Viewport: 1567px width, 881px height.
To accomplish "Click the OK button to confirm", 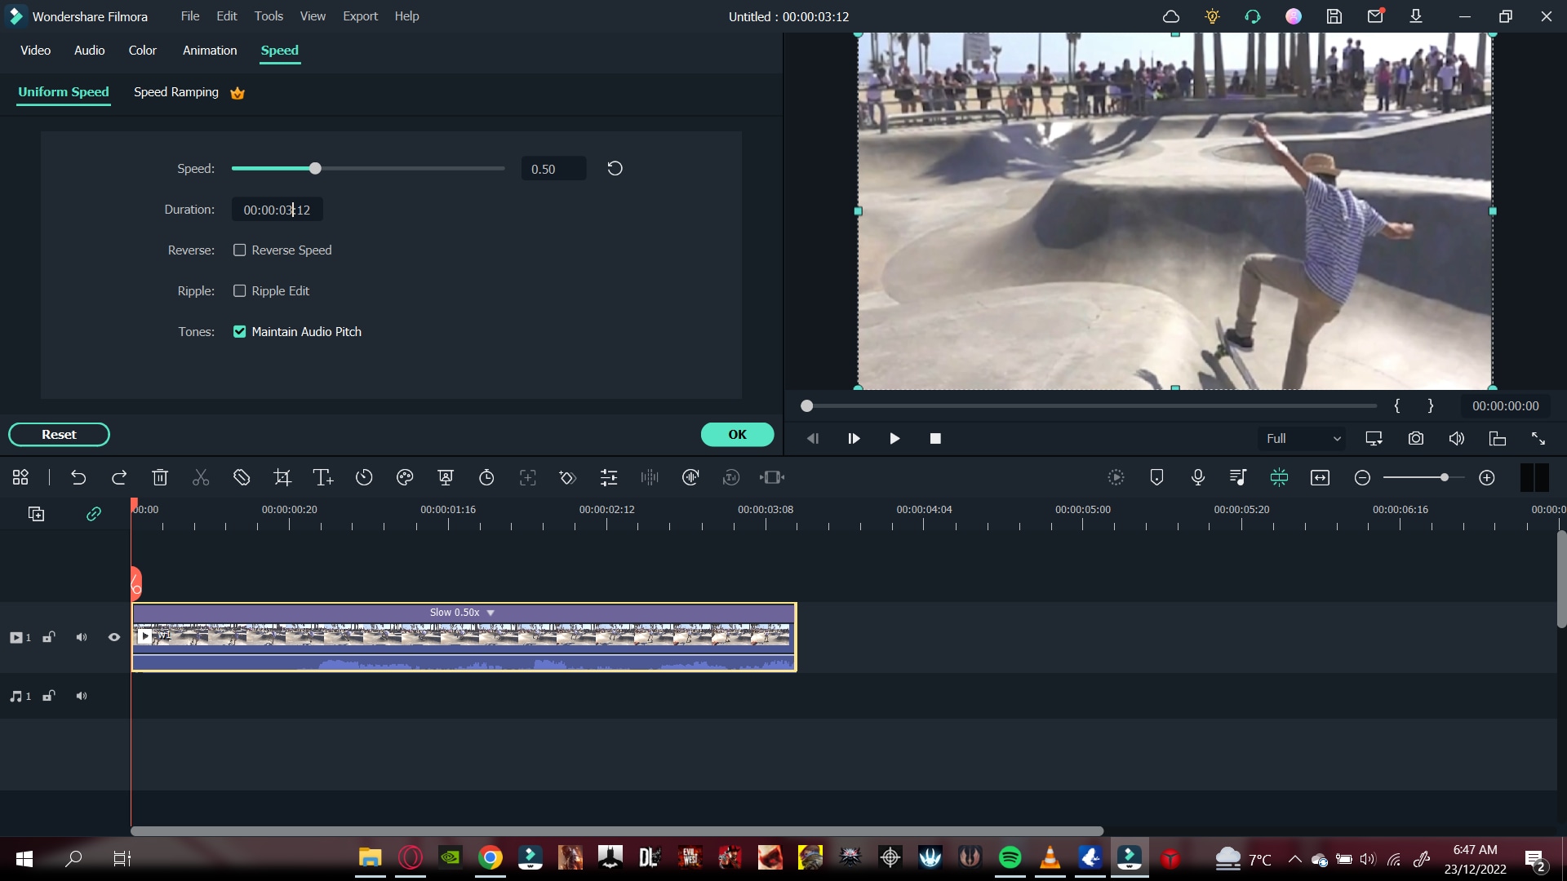I will [x=739, y=433].
